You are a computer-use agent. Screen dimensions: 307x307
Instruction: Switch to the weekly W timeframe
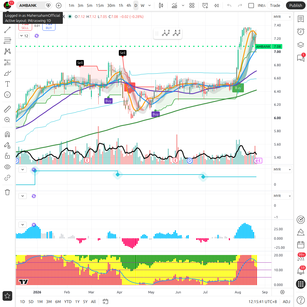(142, 5)
